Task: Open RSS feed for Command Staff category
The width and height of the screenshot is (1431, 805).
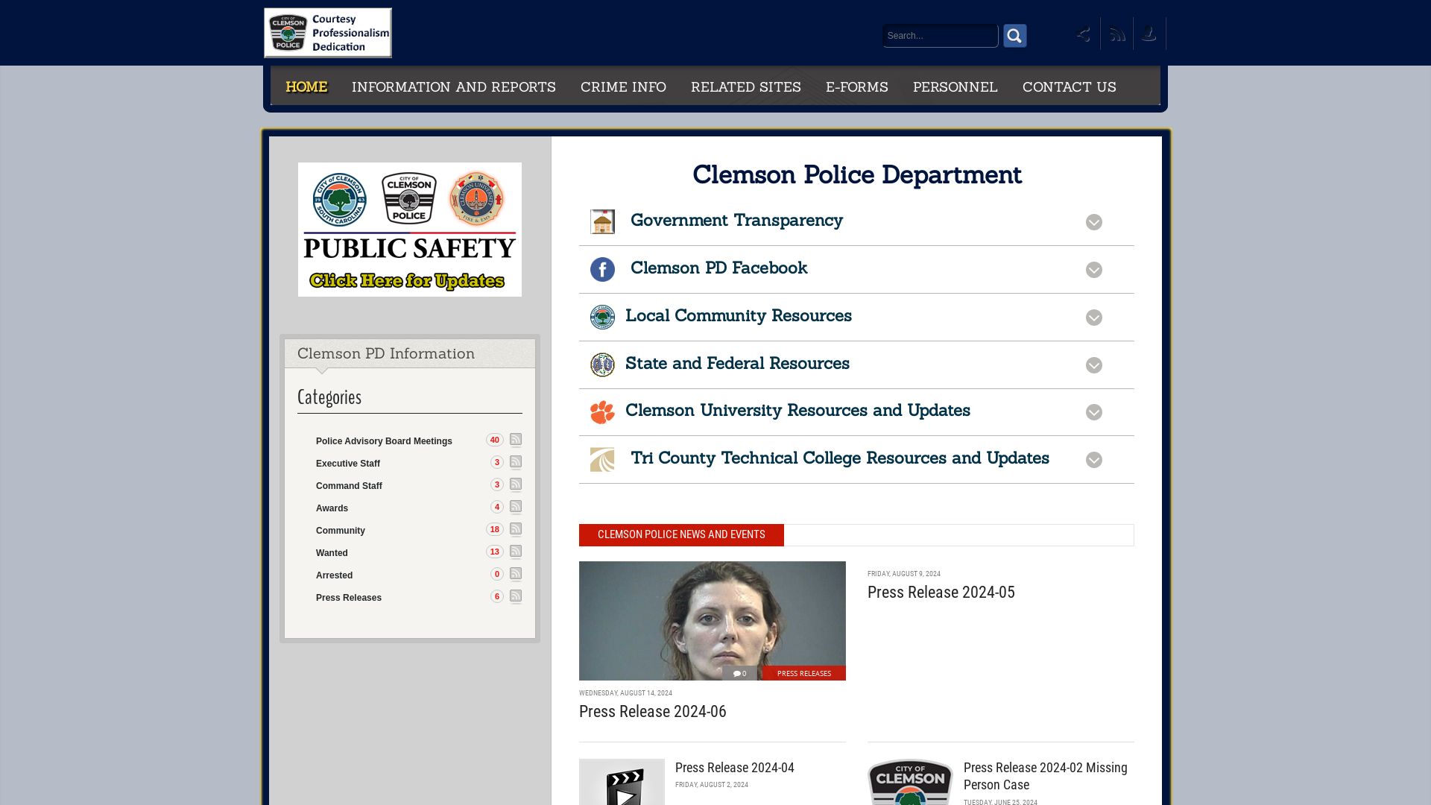Action: (x=516, y=484)
